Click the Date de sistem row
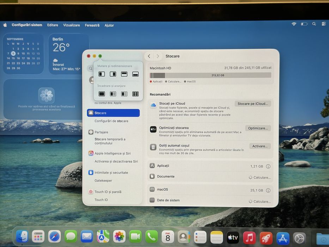 click(210, 200)
